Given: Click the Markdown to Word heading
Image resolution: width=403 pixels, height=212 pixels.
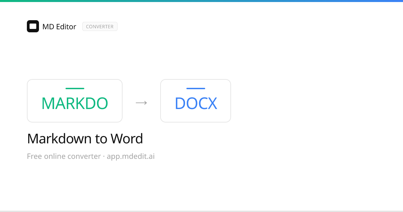Looking at the screenshot, I should click(85, 139).
